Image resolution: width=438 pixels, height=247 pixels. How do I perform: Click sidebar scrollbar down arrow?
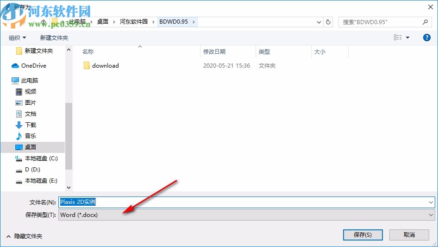pyautogui.click(x=69, y=188)
